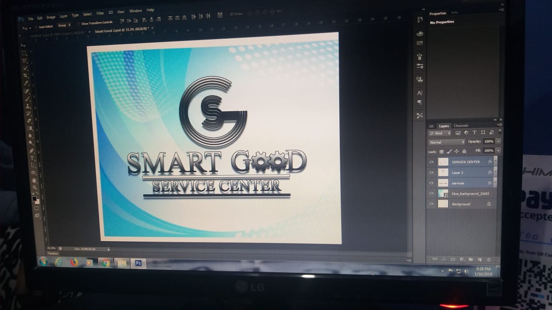552x310 pixels.
Task: Open the Character panel icon
Action: 420,93
